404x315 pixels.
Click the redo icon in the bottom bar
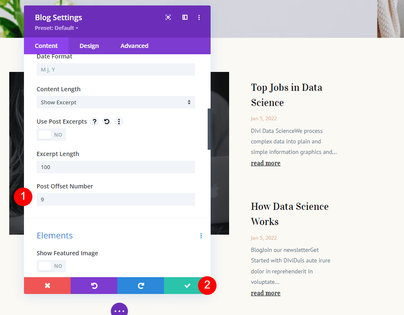tap(140, 286)
